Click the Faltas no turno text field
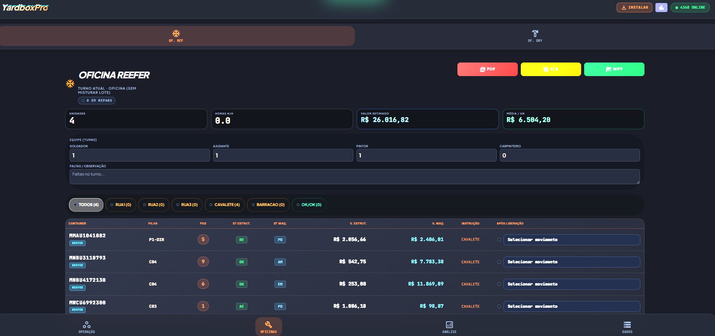715x336 pixels. click(354, 176)
